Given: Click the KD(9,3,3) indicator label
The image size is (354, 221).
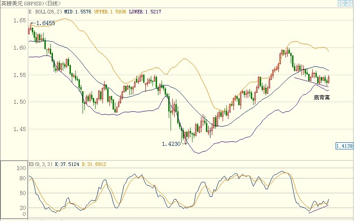Looking at the screenshot, I should [x=40, y=164].
